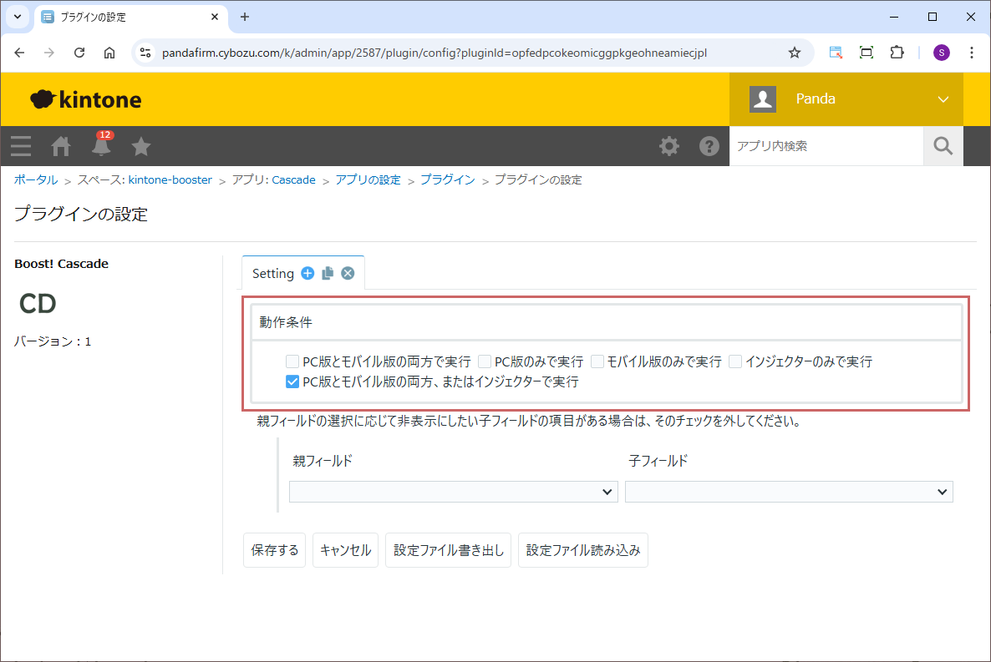The width and height of the screenshot is (991, 662).
Task: Open the notifications bell icon
Action: point(101,147)
